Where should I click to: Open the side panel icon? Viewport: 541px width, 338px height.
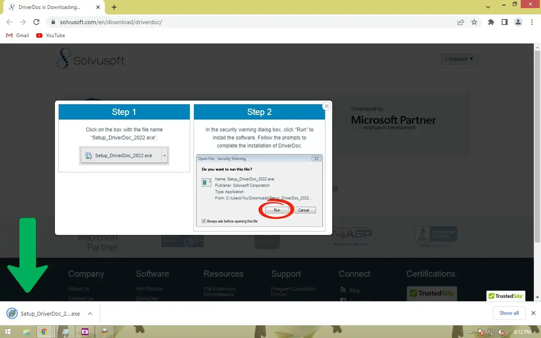(504, 22)
